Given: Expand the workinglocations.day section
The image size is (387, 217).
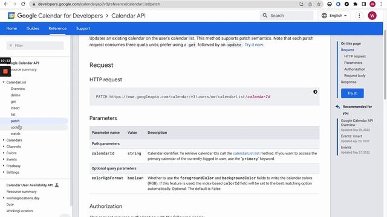Looking at the screenshot, I should (x=4, y=198).
